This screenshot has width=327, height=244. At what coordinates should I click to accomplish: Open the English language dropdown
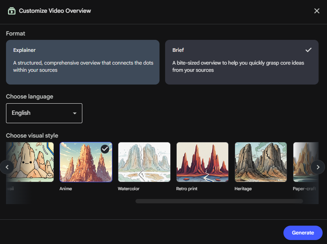tap(44, 113)
